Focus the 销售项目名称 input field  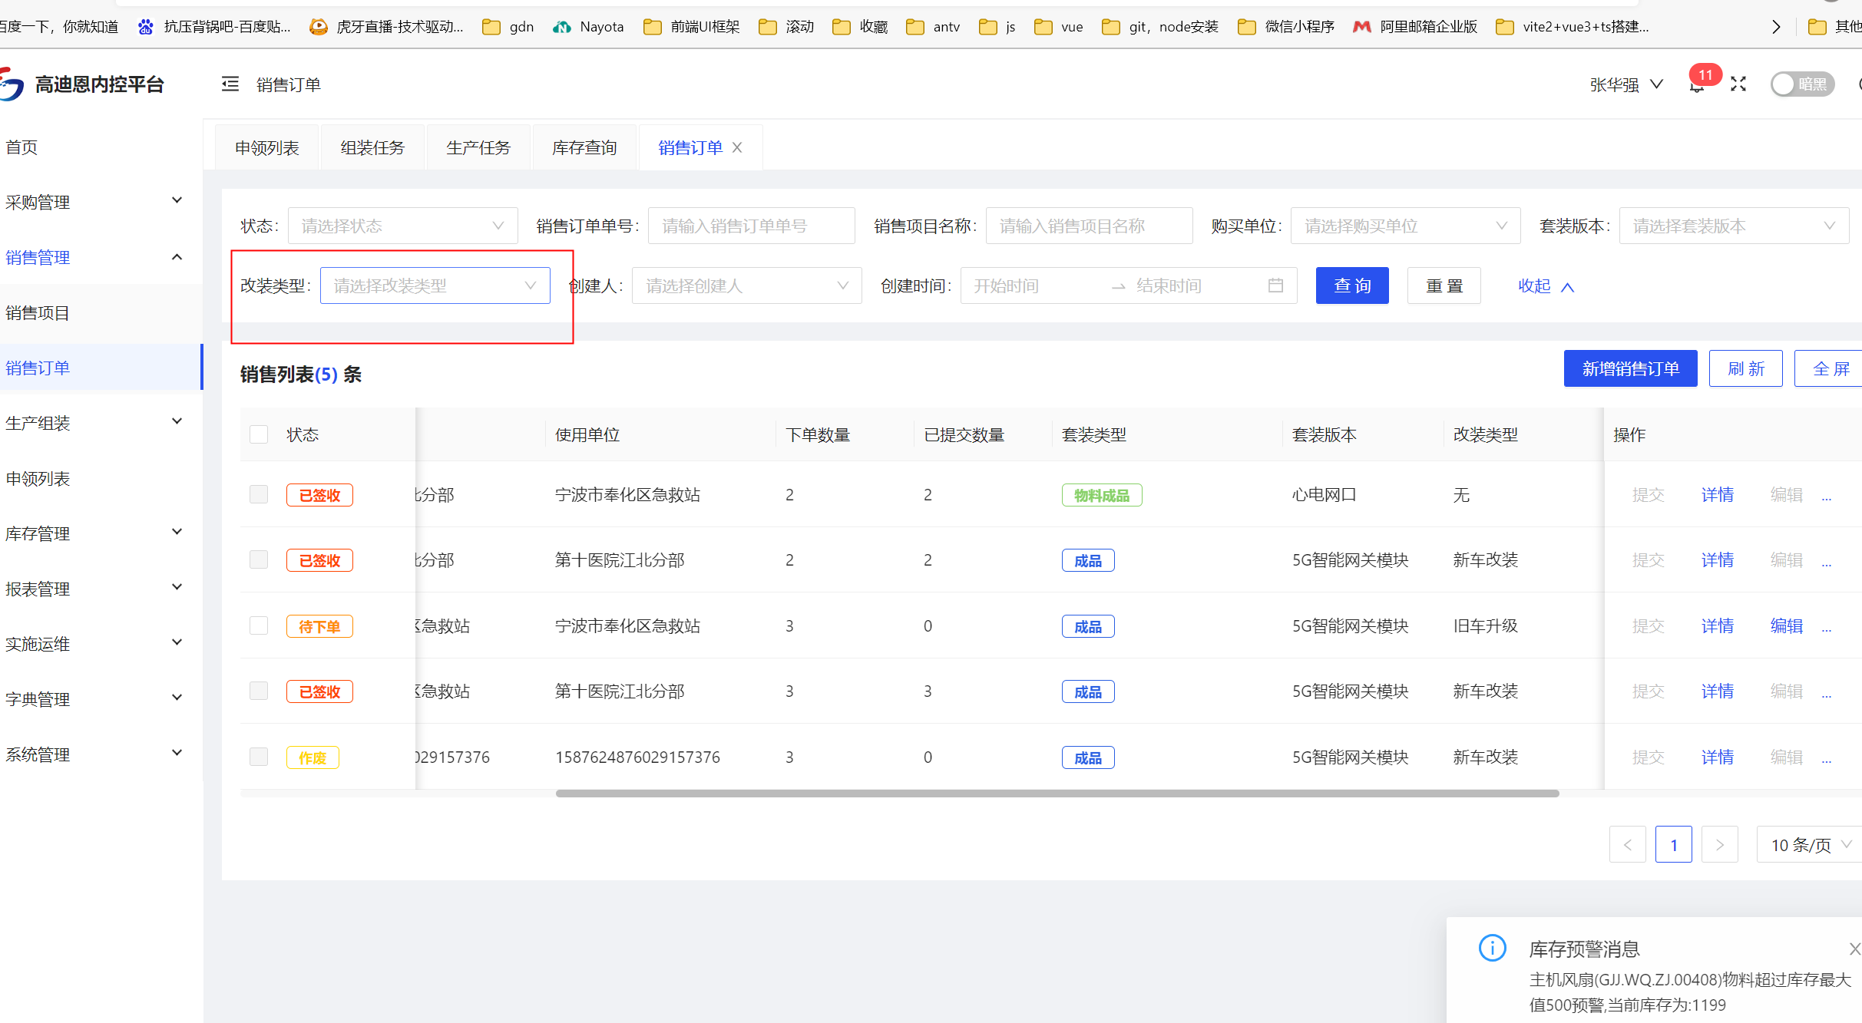click(1089, 226)
